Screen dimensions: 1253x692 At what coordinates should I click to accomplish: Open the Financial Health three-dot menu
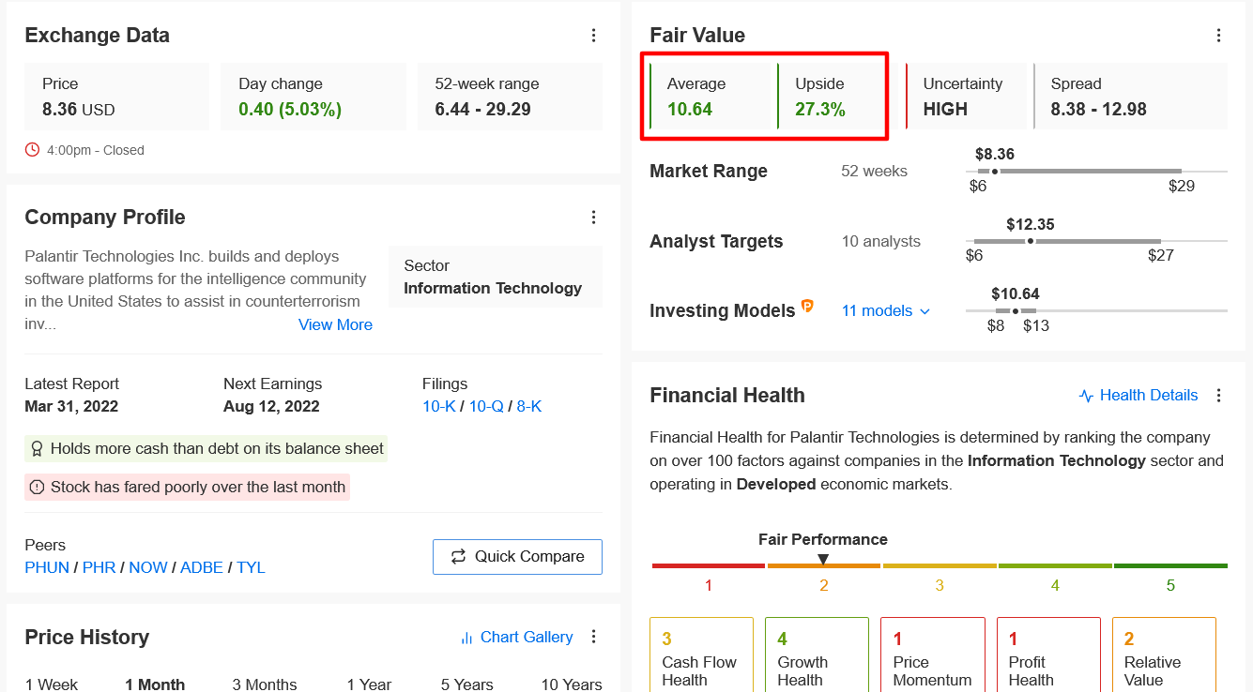(x=1218, y=396)
